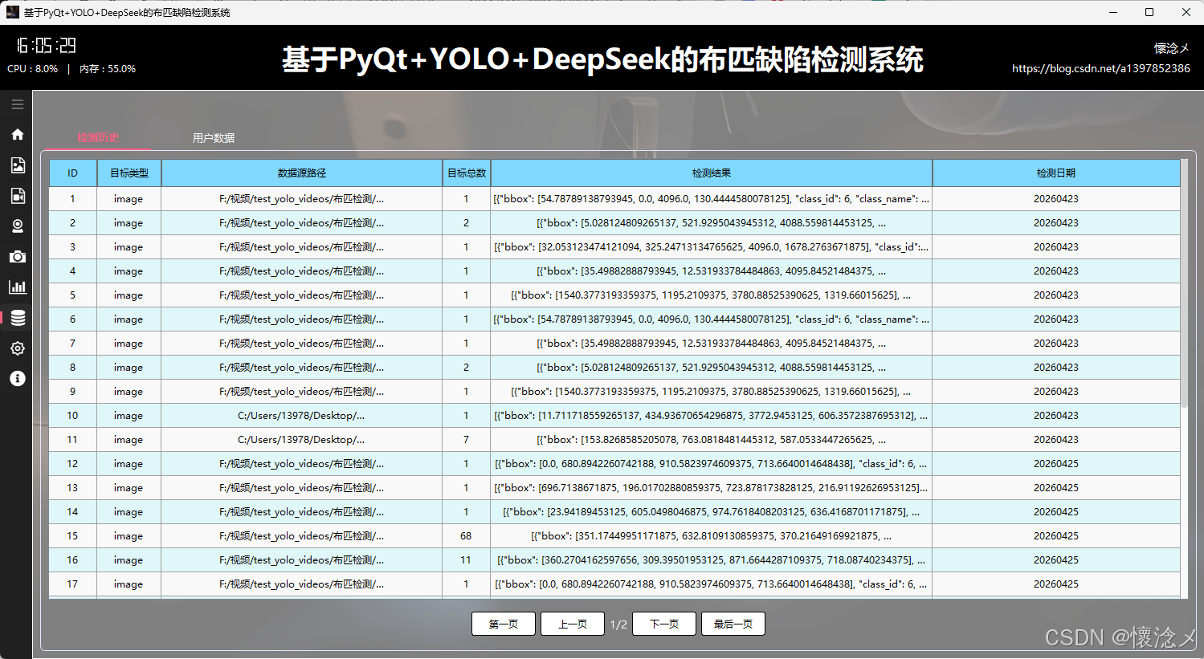Image resolution: width=1204 pixels, height=659 pixels.
Task: Click the app logo in title bar
Action: point(12,12)
